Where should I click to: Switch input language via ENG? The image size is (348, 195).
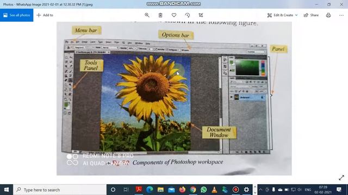click(308, 190)
